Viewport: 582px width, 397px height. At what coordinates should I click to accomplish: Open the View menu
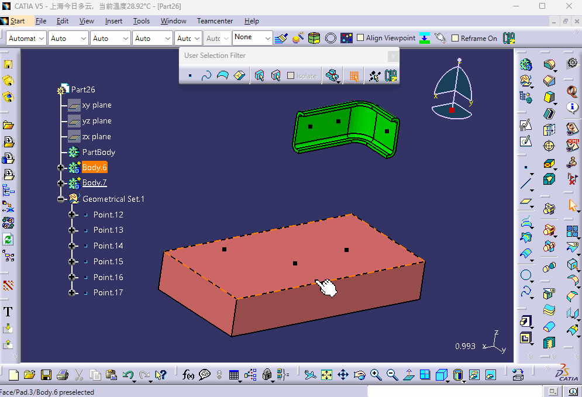[87, 21]
